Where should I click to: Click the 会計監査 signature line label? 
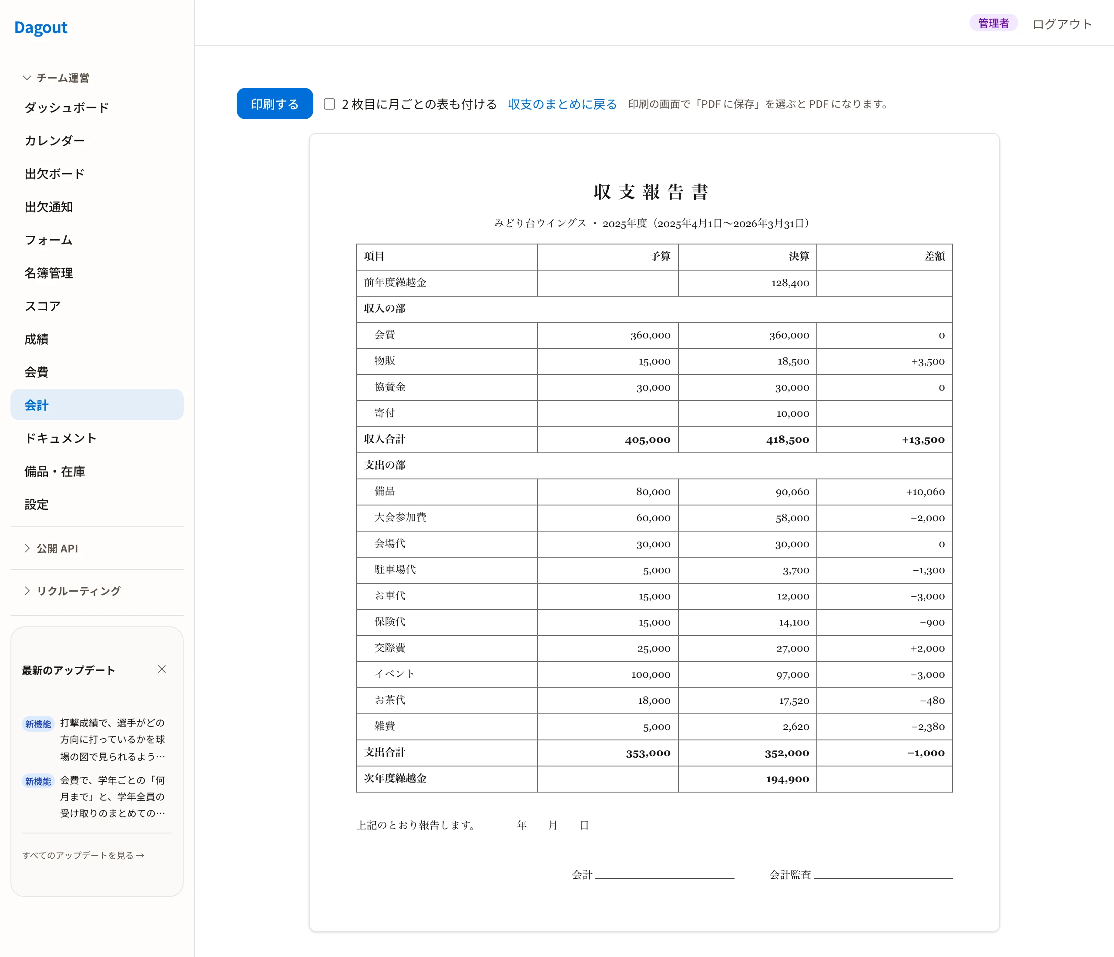pos(790,874)
